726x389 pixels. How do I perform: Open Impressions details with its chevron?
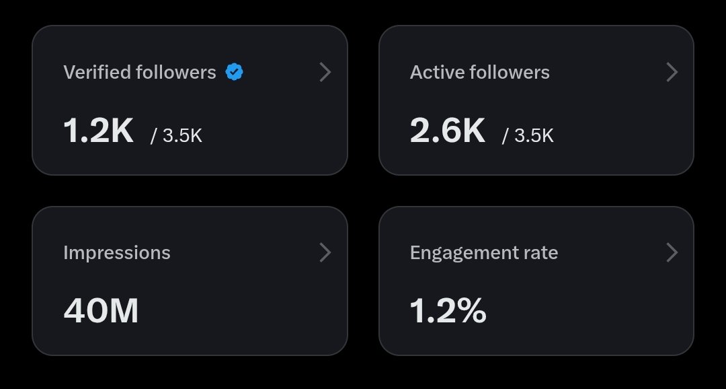(325, 252)
